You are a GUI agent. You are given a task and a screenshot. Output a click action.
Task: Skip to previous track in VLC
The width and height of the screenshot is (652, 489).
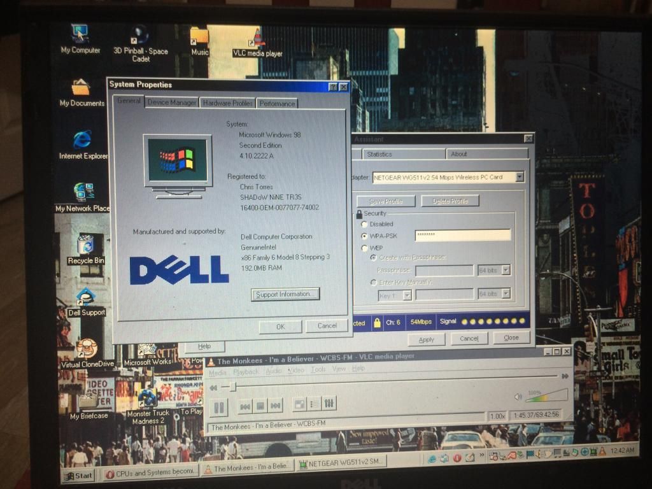[245, 406]
